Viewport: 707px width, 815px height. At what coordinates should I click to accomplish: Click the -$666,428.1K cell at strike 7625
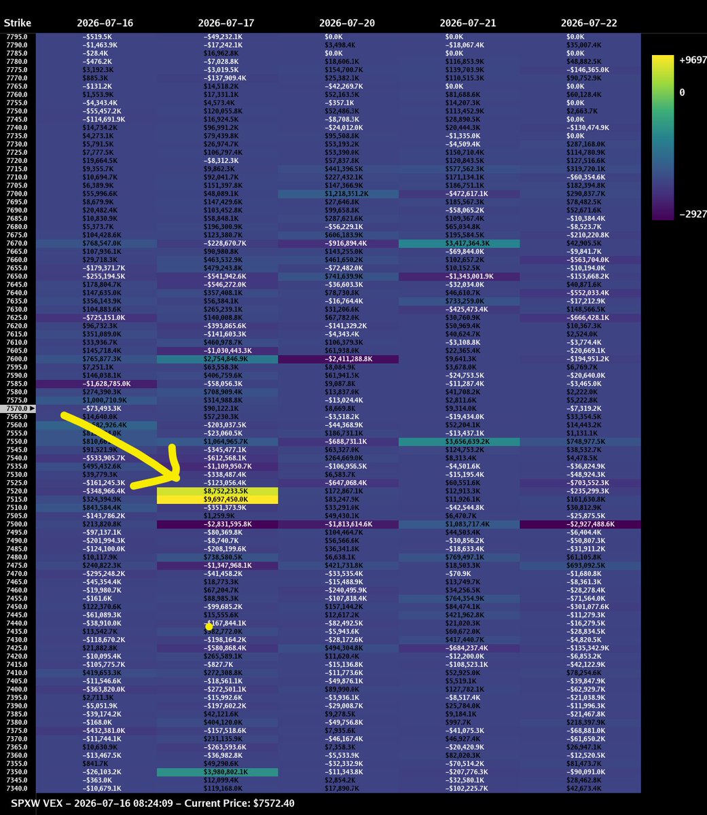tap(581, 318)
